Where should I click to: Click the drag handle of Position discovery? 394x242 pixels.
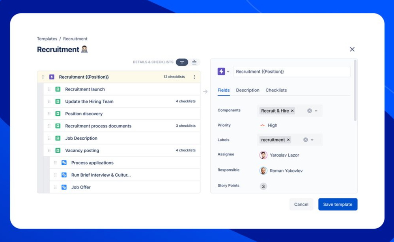[x=49, y=114]
